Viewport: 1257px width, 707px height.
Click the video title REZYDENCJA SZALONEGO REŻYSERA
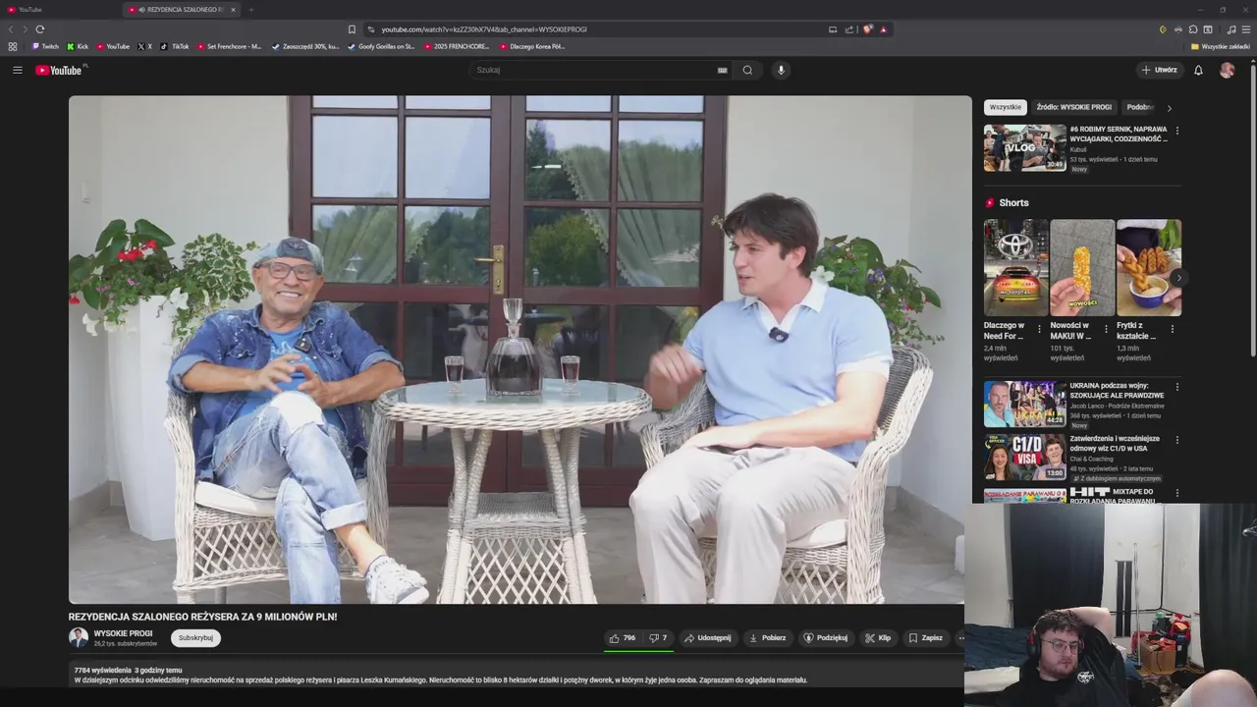(x=202, y=617)
